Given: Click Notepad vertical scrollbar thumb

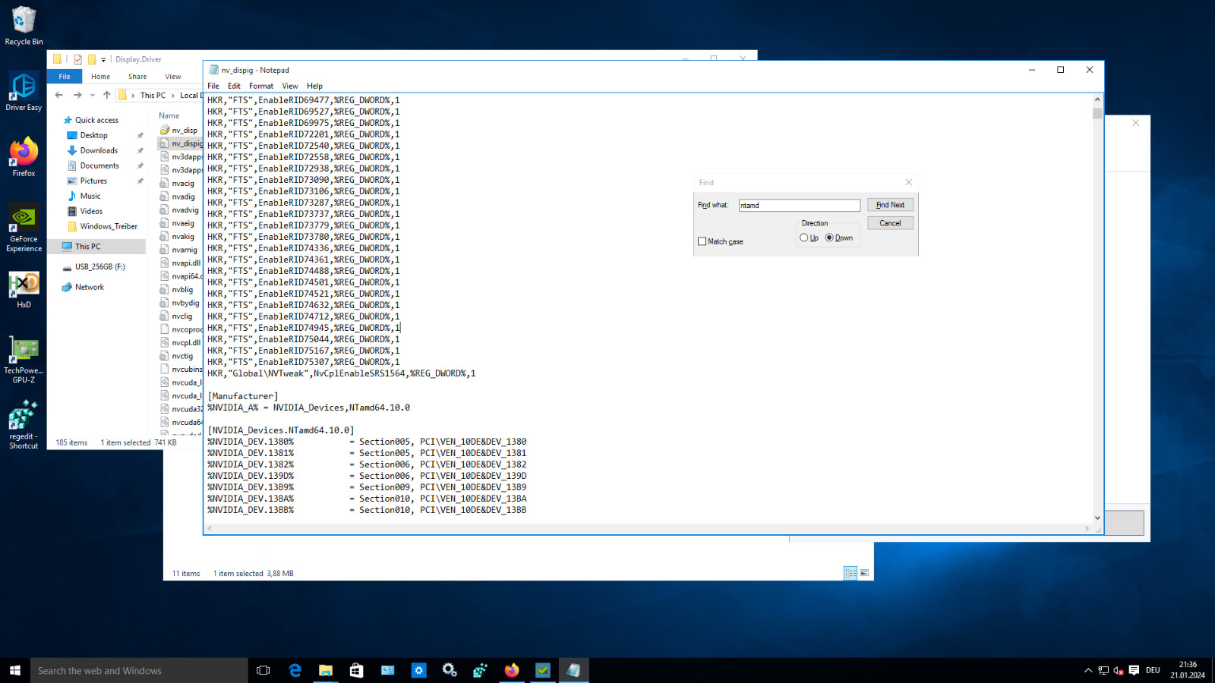Looking at the screenshot, I should coord(1097,114).
